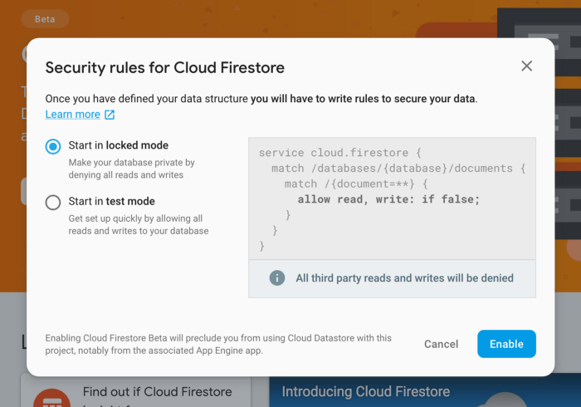Click the 'match /{document=**} {' code line
Image resolution: width=581 pixels, height=407 pixels.
[x=356, y=184]
